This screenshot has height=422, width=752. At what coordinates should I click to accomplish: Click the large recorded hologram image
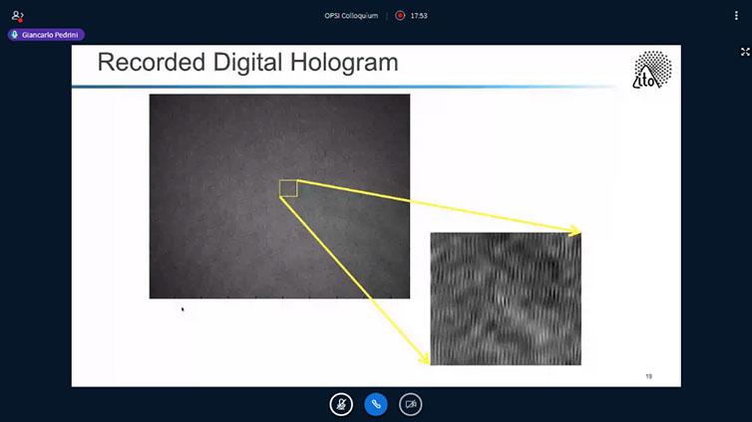[279, 196]
